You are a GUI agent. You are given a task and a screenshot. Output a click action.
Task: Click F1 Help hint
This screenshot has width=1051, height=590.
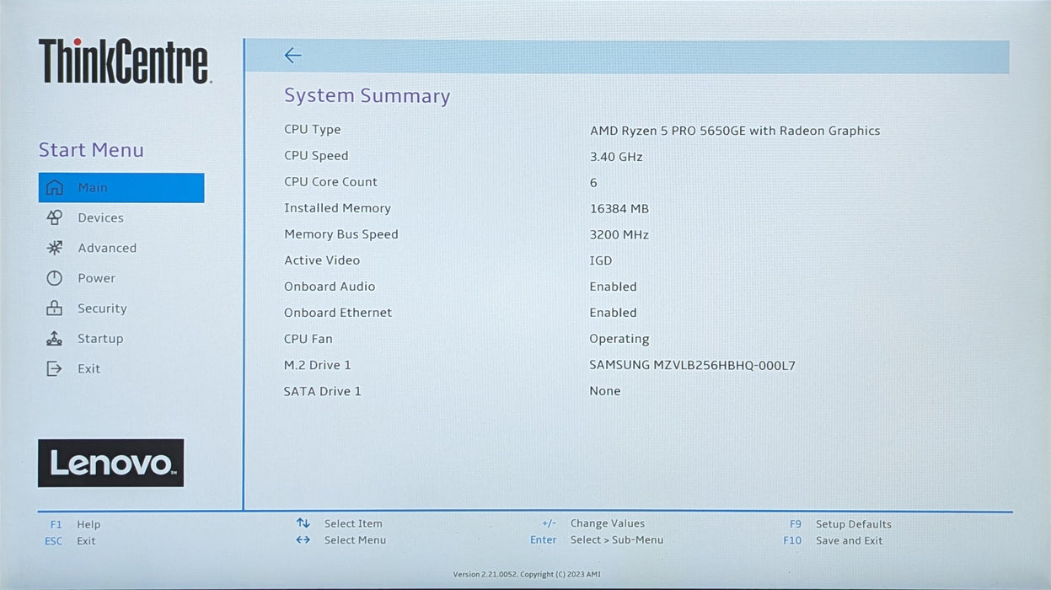click(75, 524)
